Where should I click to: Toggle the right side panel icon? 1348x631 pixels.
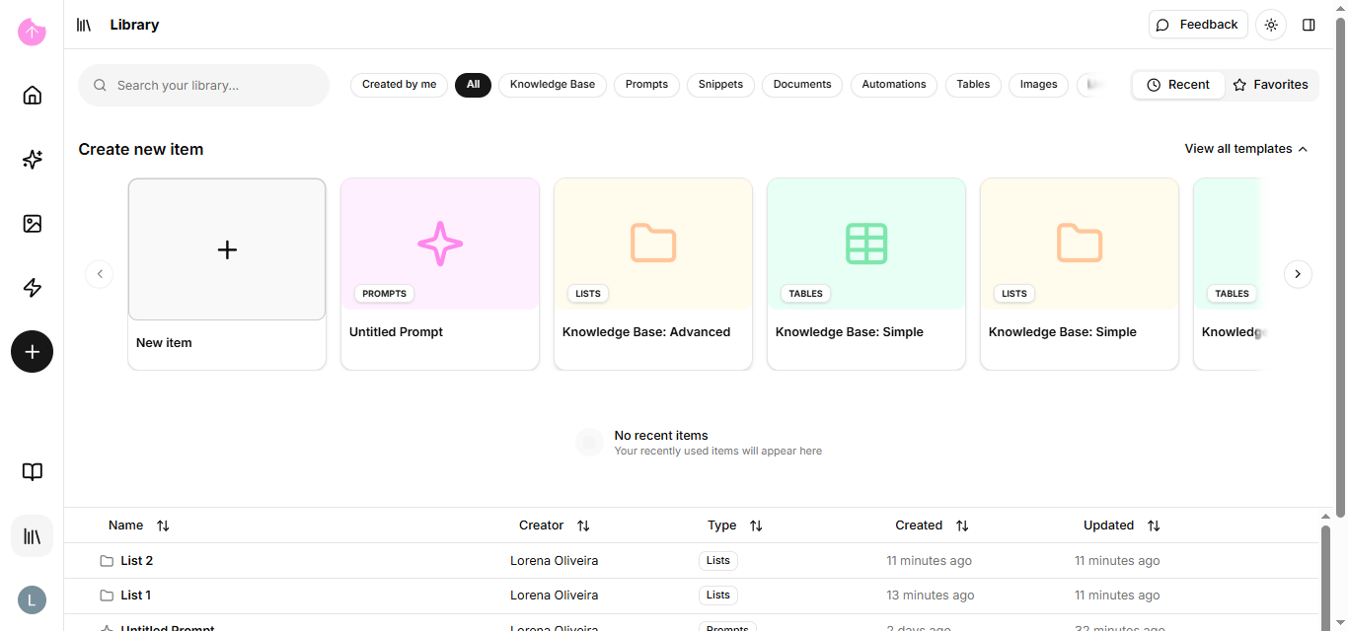coord(1309,25)
